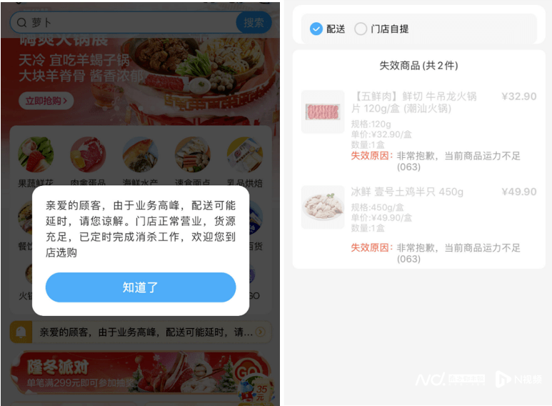
Task: Click the 萝卜 search input field
Action: [124, 23]
